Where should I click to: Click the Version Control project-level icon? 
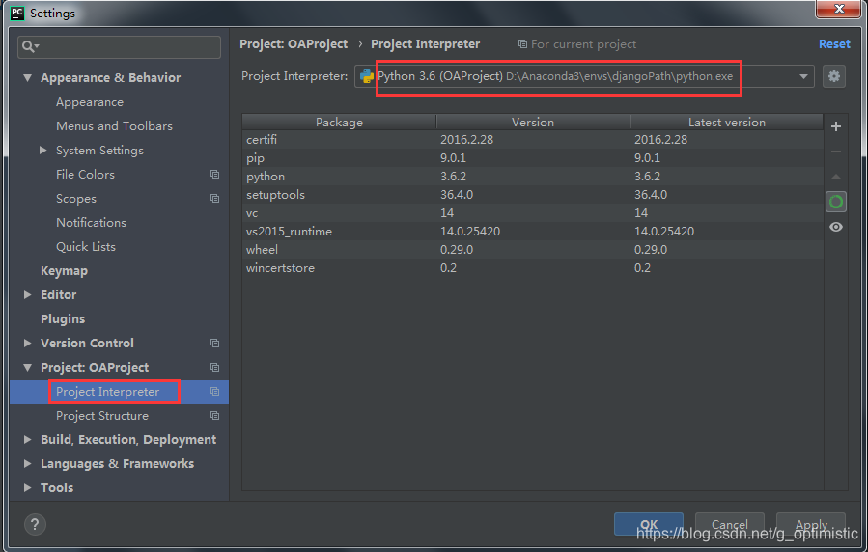point(214,343)
